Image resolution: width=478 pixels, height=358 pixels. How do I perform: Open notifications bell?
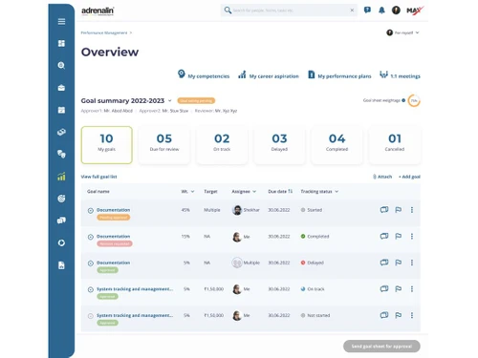(381, 11)
